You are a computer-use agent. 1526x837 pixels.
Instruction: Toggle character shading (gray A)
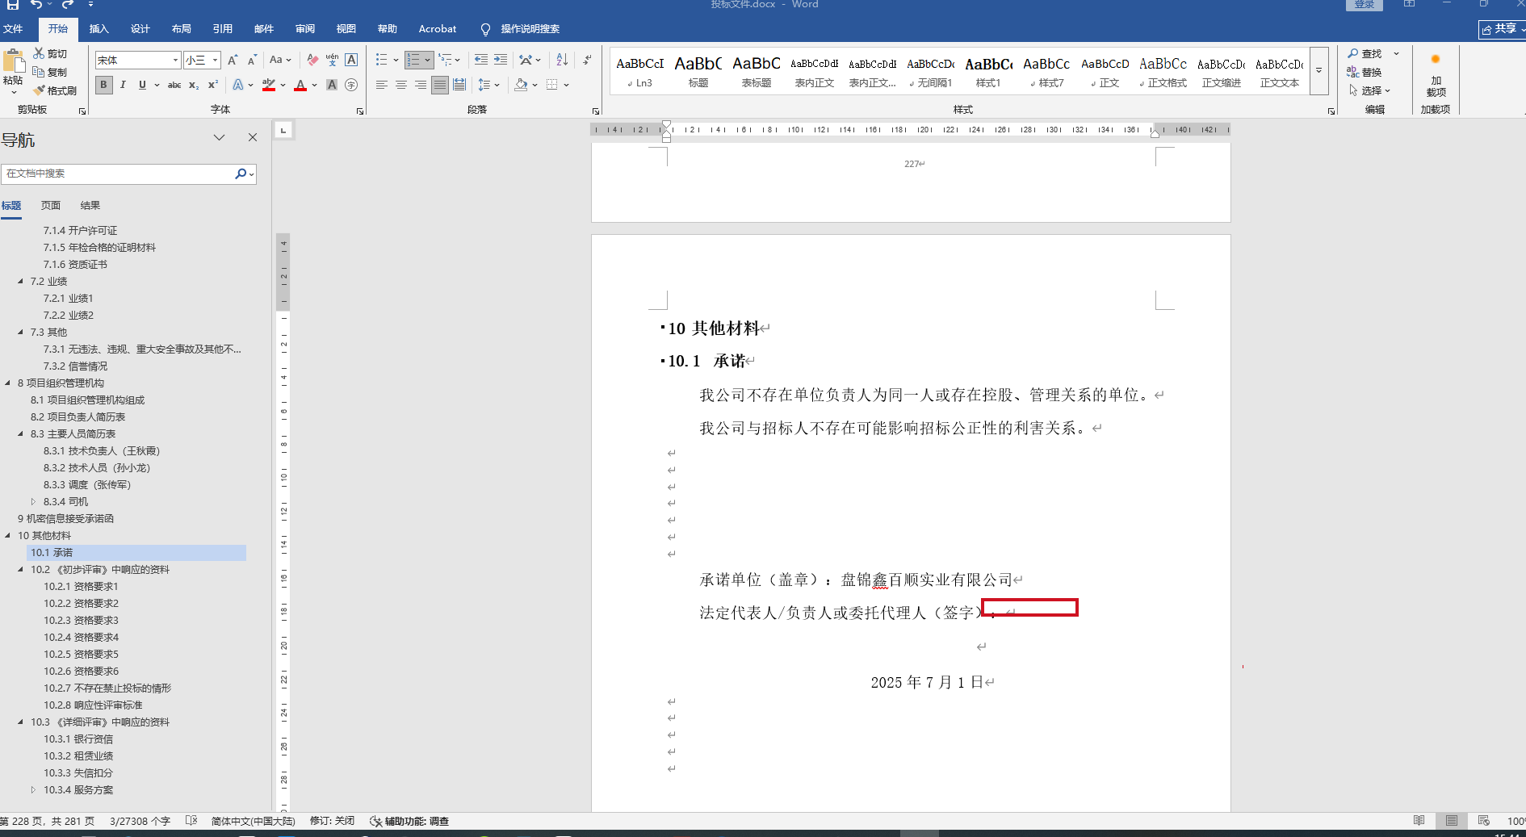pyautogui.click(x=332, y=85)
